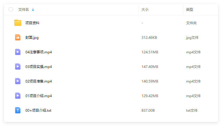Click the video icon beside 02项目准备.mp4

point(18,81)
